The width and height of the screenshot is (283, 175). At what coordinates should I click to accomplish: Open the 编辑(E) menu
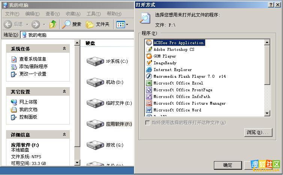pos(32,14)
